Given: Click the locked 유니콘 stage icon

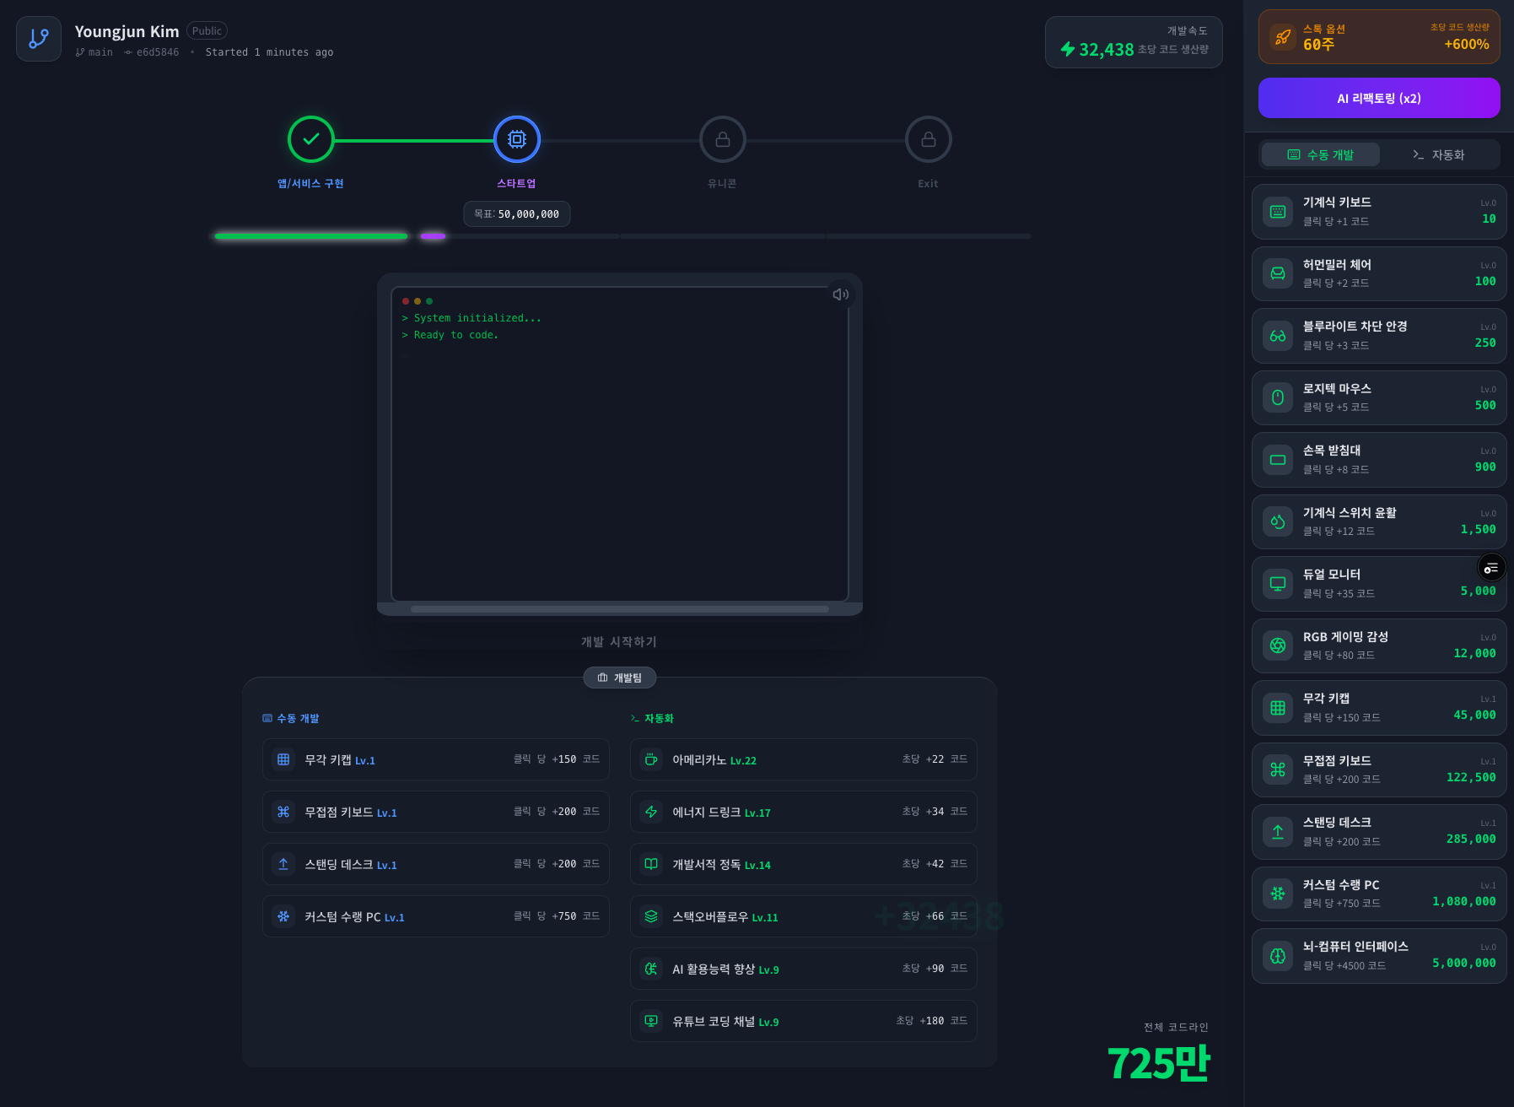Looking at the screenshot, I should pos(723,139).
